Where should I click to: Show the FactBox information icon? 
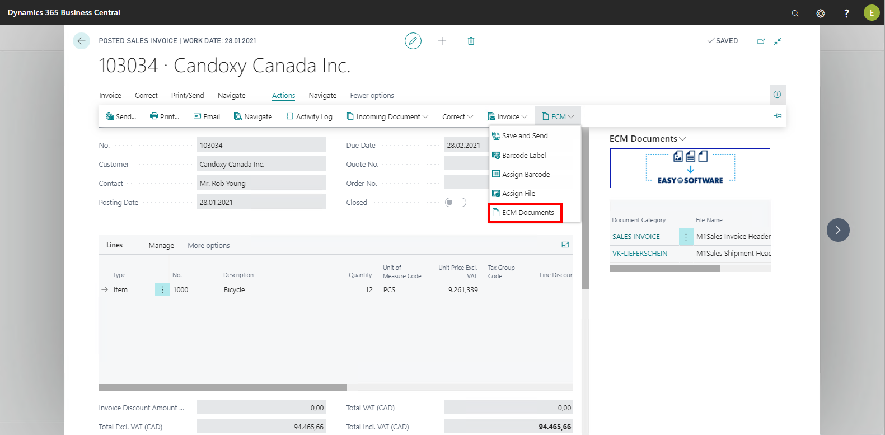click(777, 95)
